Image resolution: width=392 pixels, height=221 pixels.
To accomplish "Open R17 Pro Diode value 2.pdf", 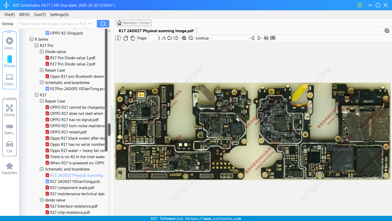I will (x=73, y=64).
